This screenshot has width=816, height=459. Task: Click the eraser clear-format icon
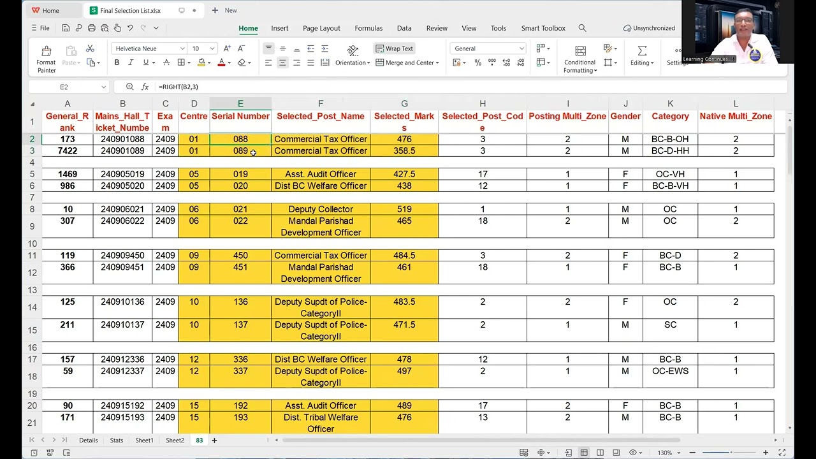[242, 62]
